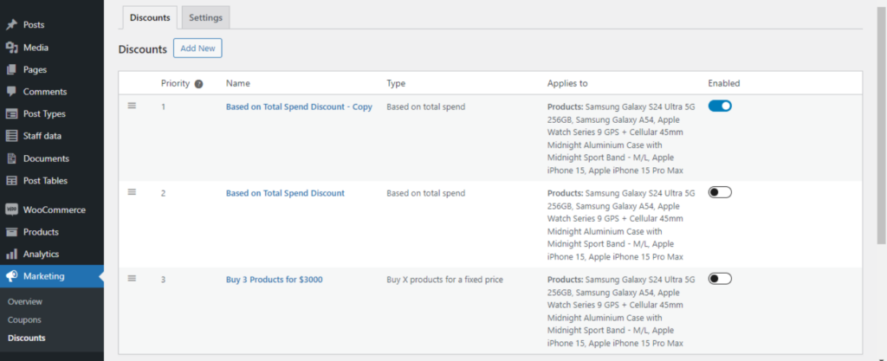
Task: Disable the Based on Total Spend Discount - Copy toggle
Action: pos(720,106)
